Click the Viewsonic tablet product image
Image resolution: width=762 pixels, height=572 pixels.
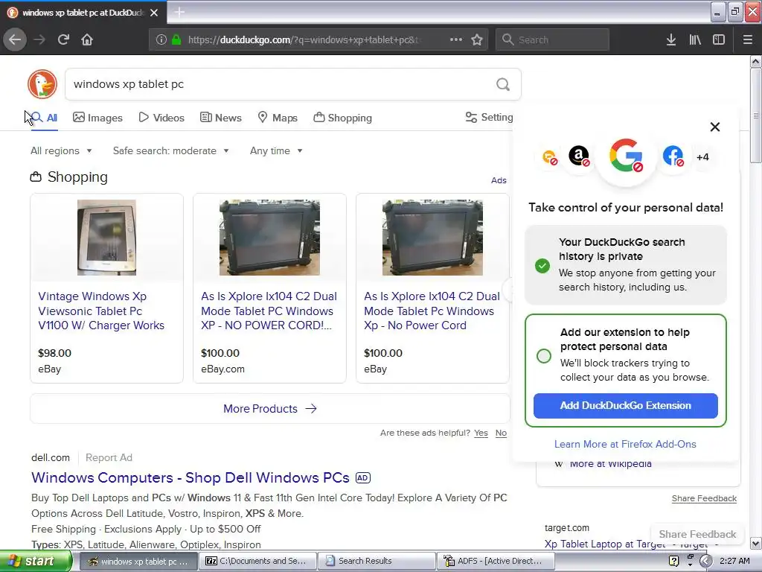click(106, 238)
